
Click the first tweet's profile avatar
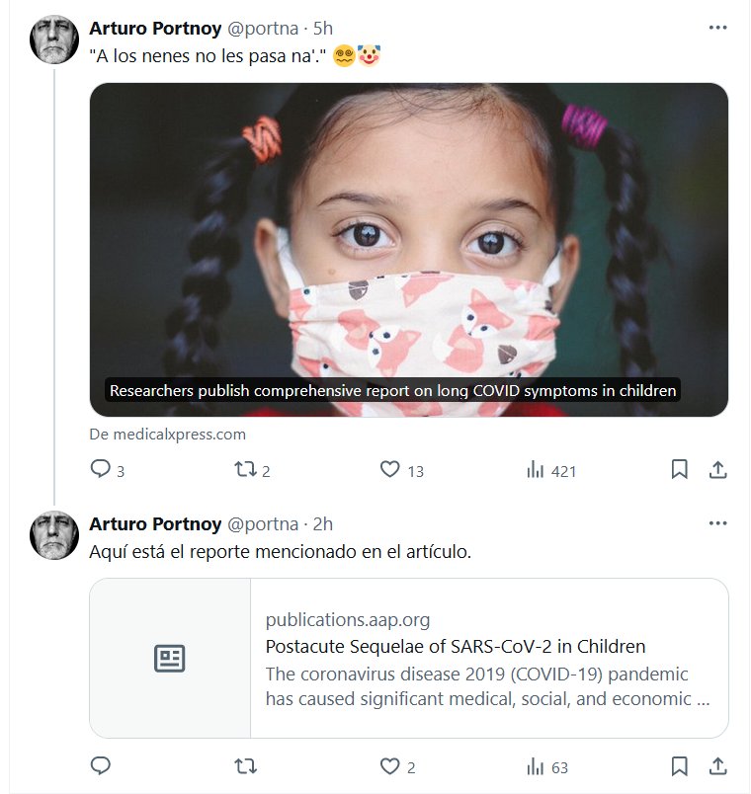(54, 40)
